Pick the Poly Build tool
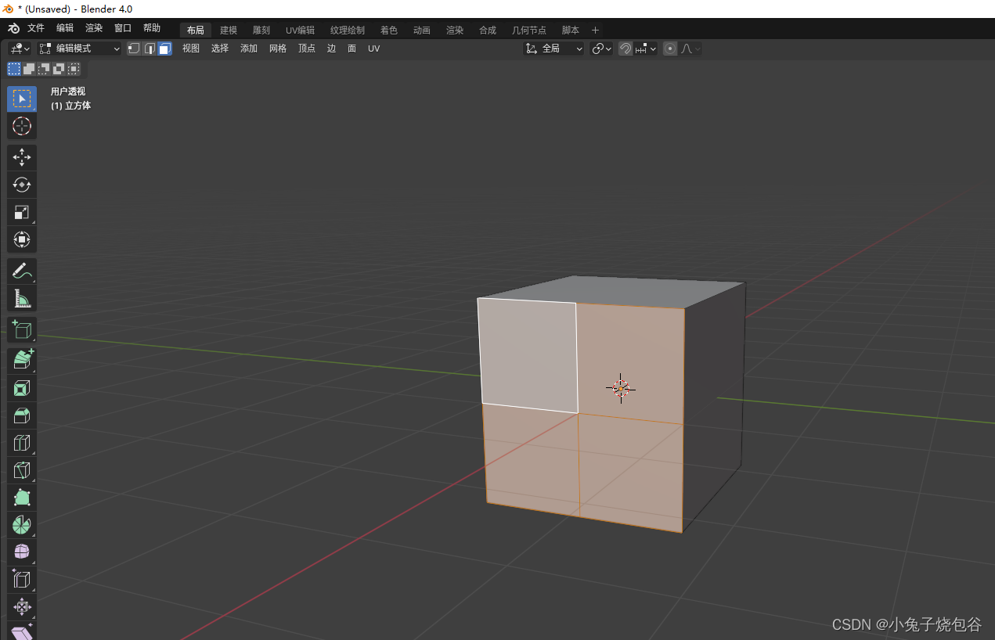The height and width of the screenshot is (640, 995). (x=22, y=498)
